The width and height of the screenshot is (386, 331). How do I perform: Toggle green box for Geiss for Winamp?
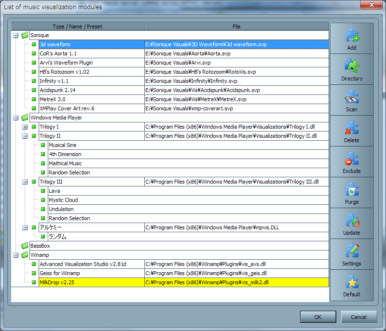(34, 273)
